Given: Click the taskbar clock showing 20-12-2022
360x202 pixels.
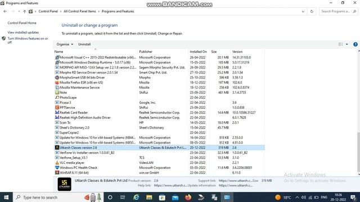Looking at the screenshot, I should pyautogui.click(x=338, y=197).
